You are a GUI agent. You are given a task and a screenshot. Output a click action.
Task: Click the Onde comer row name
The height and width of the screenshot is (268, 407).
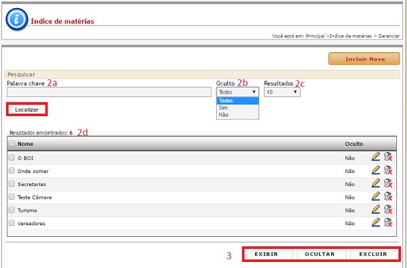click(33, 171)
